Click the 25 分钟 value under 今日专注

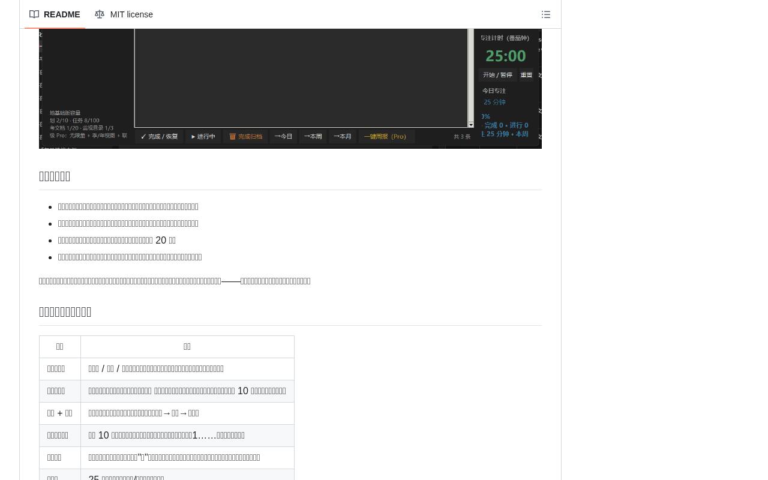[x=494, y=102]
